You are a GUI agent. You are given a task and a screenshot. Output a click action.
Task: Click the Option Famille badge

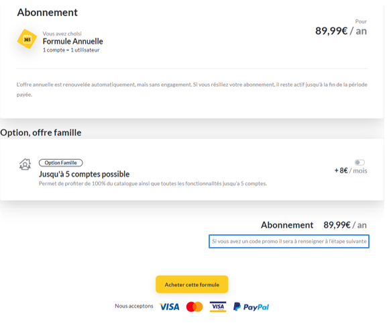tap(61, 162)
